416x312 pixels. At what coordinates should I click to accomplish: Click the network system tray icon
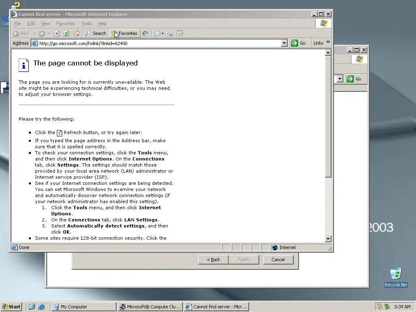(x=387, y=307)
